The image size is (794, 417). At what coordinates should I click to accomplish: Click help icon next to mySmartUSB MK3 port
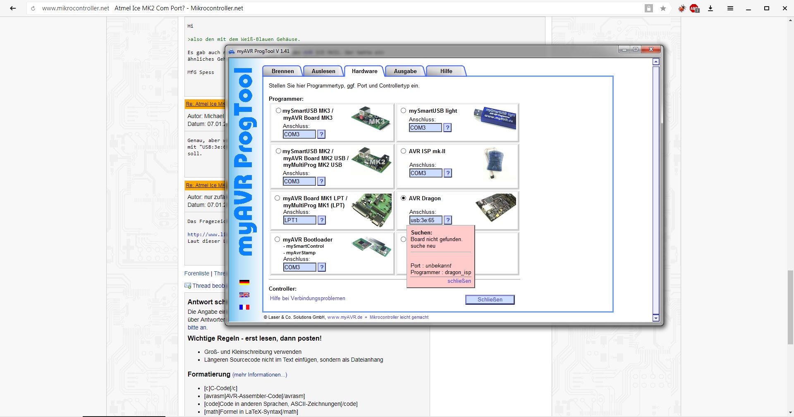pyautogui.click(x=321, y=134)
